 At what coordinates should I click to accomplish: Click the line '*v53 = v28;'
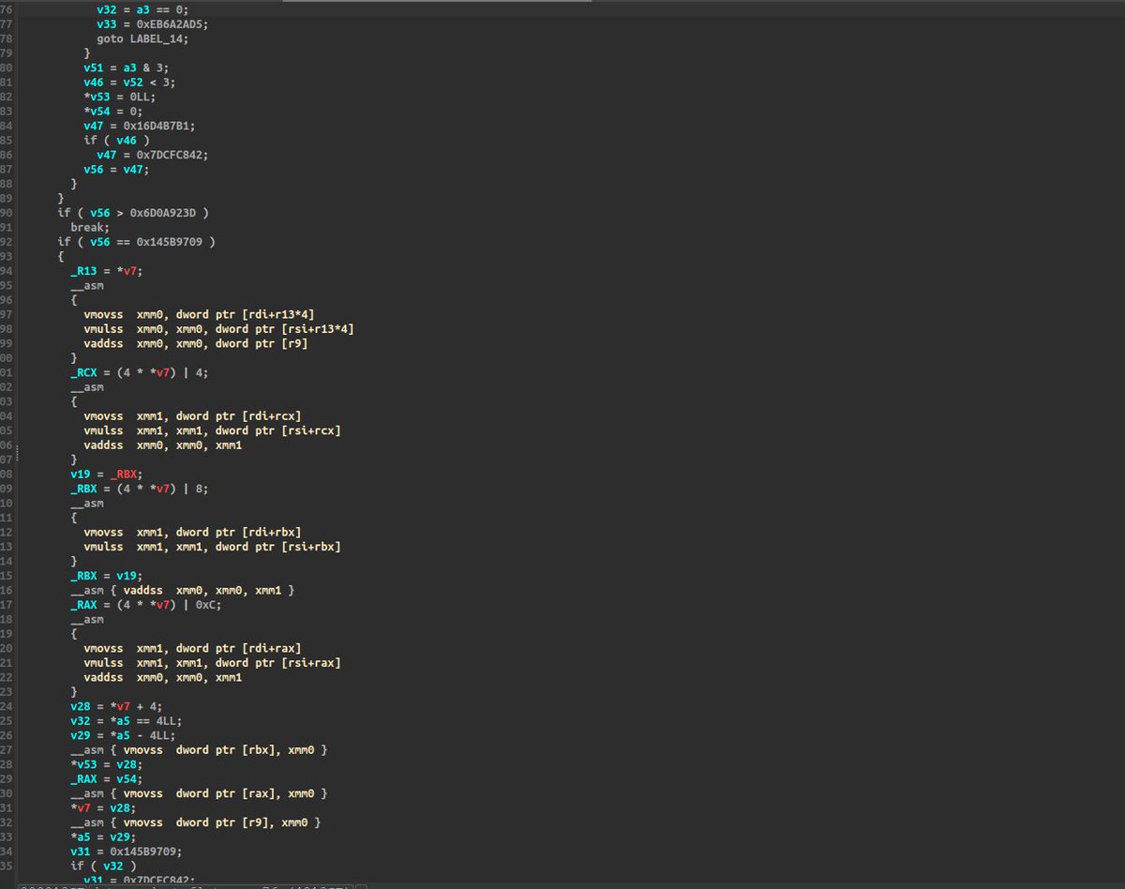106,765
